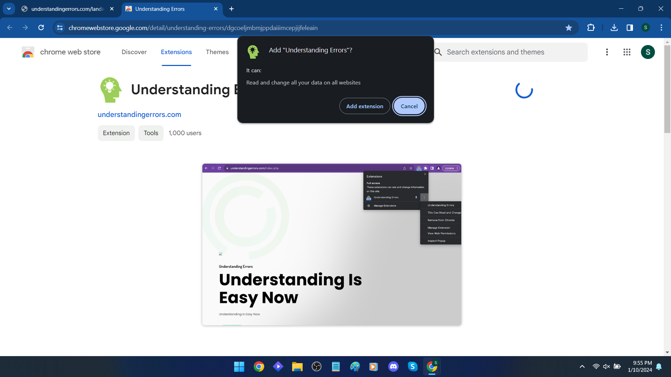Image resolution: width=671 pixels, height=377 pixels.
Task: Select the Themes navigation item
Action: click(x=217, y=52)
